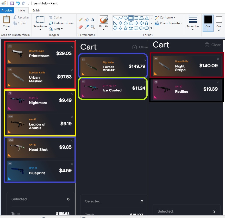
Task: Open the Girar rotate menu
Action: 56,29
